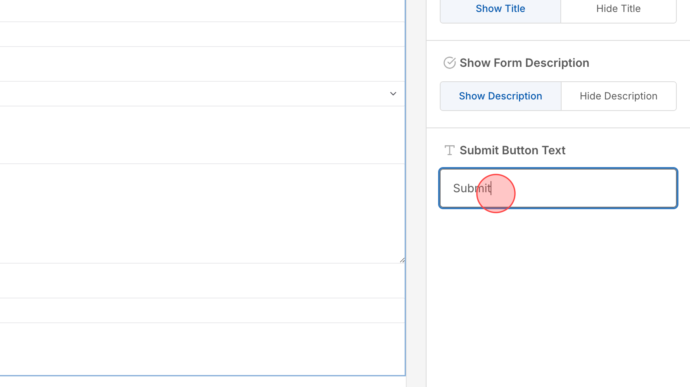Click the settings panel area below the Submit field
This screenshot has width=690, height=387.
557,289
